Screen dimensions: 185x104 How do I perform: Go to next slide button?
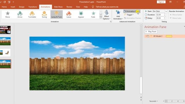coord(141,100)
